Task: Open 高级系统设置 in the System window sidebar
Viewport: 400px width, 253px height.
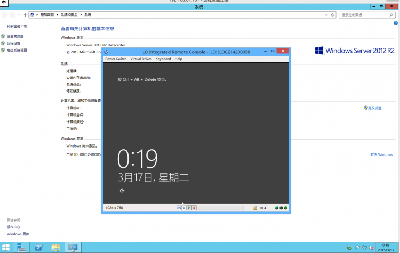Action: [17, 50]
